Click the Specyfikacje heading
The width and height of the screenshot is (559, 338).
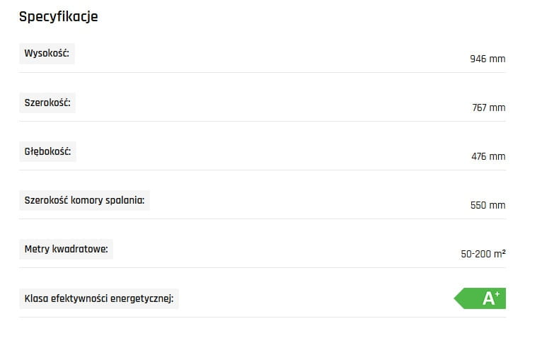58,16
